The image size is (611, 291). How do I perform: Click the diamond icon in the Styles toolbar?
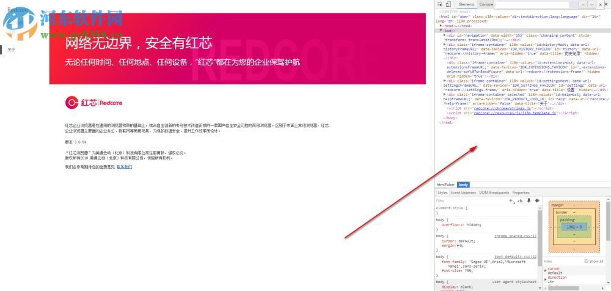tap(537, 201)
